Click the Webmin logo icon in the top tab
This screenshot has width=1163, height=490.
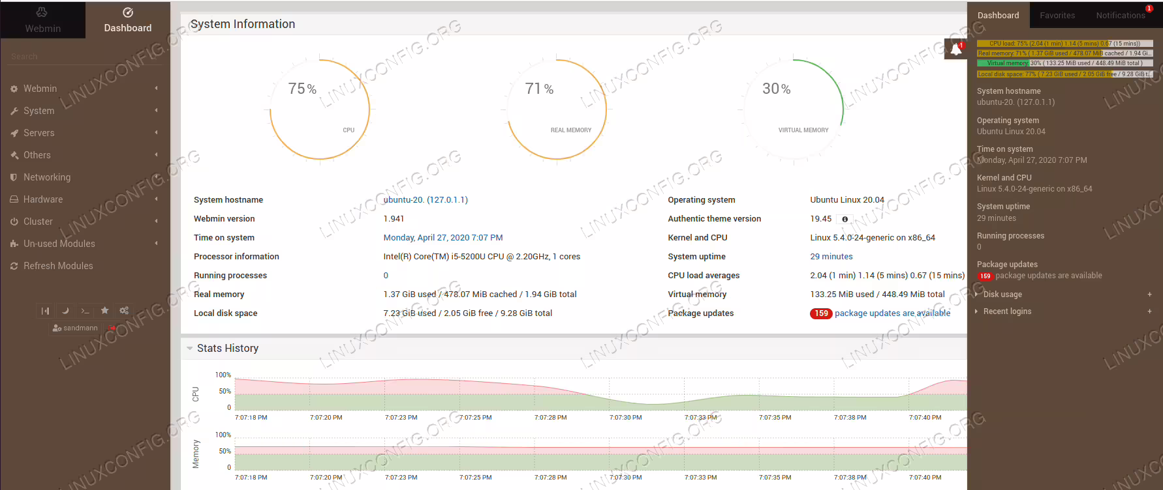coord(42,12)
